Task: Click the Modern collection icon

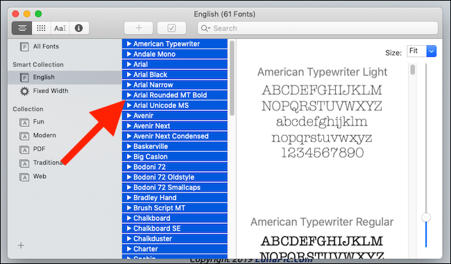Action: point(24,137)
